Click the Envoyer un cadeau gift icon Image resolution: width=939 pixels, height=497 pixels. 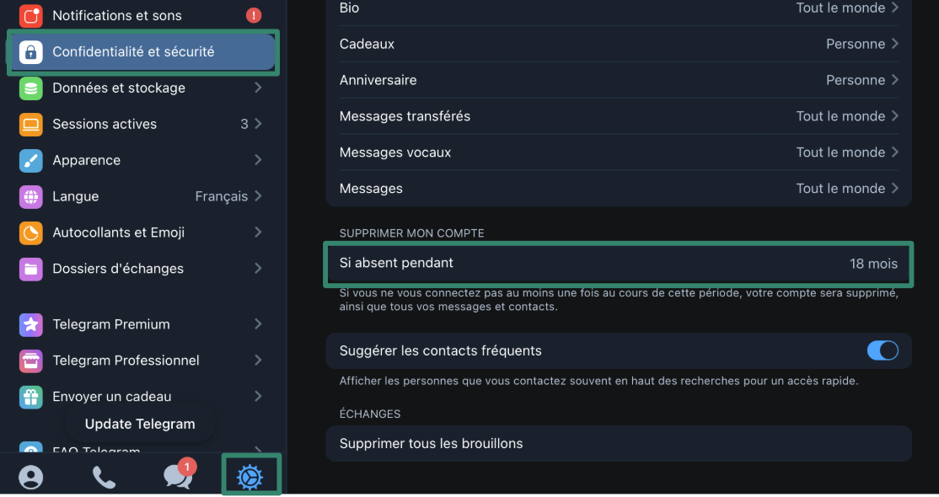[x=31, y=397]
